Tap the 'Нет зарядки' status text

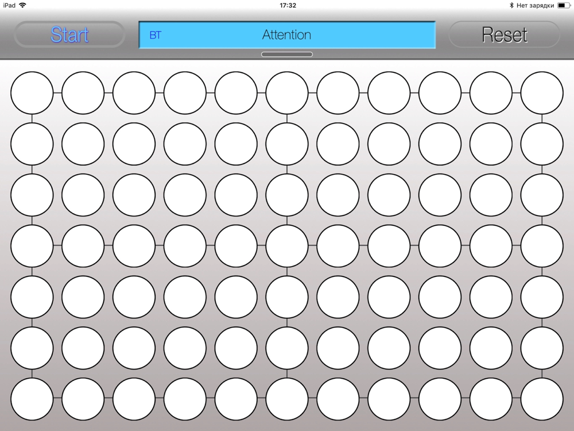point(535,5)
